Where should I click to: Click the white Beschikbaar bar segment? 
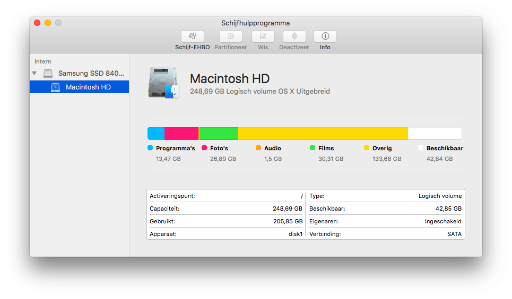point(435,133)
